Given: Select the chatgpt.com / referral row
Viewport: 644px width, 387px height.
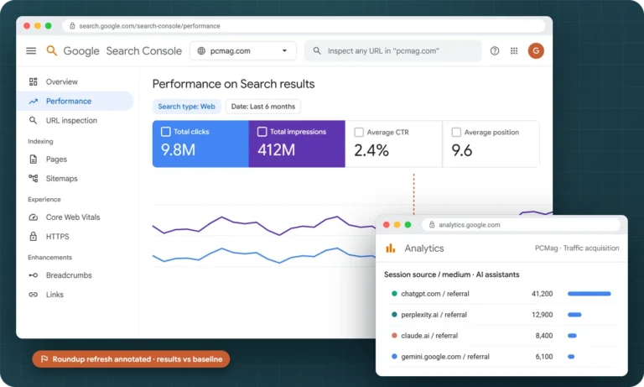Looking at the screenshot, I should coord(501,294).
